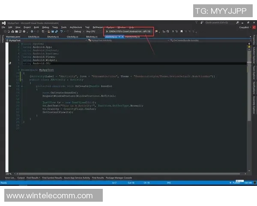Switch to the MainActivity.cs tab
The image size is (257, 206).
133,37
